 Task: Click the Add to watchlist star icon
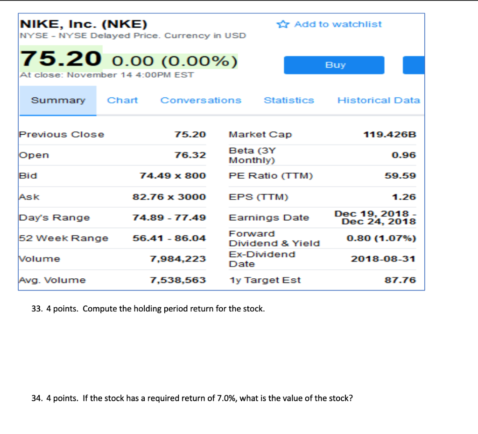point(283,24)
